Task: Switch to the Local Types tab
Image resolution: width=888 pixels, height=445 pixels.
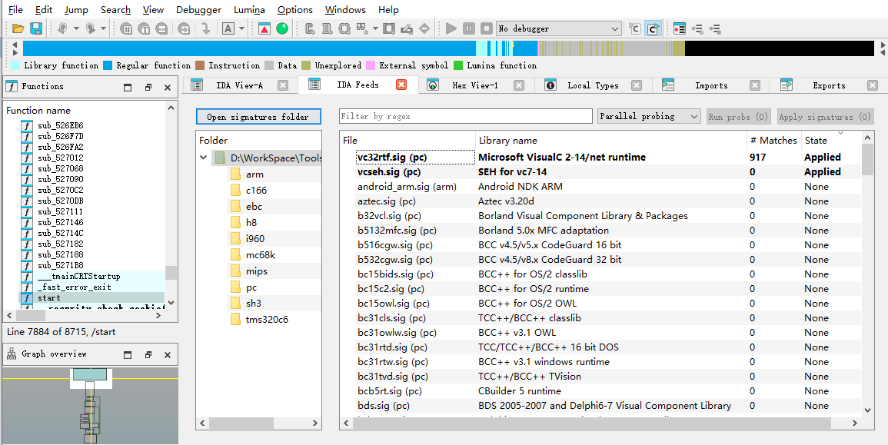Action: pyautogui.click(x=593, y=85)
